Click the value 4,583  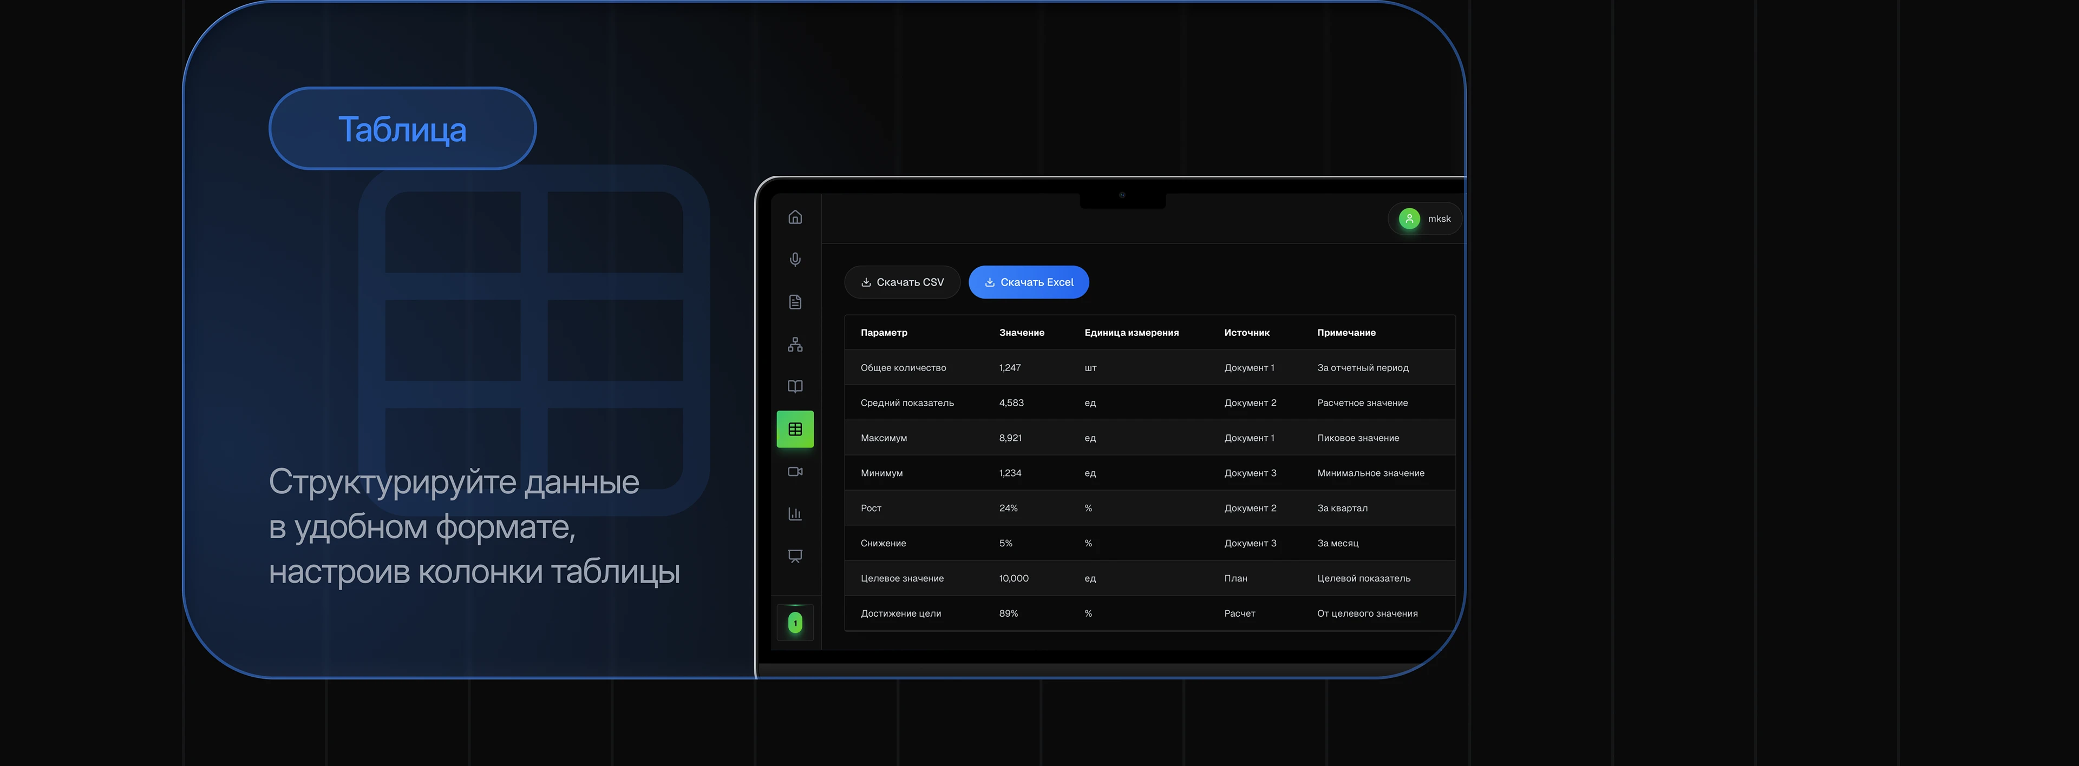pyautogui.click(x=1011, y=402)
